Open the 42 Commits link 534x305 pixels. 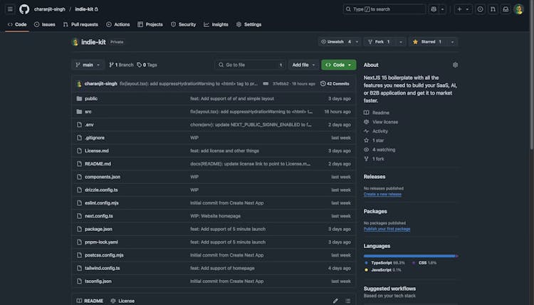(x=335, y=83)
